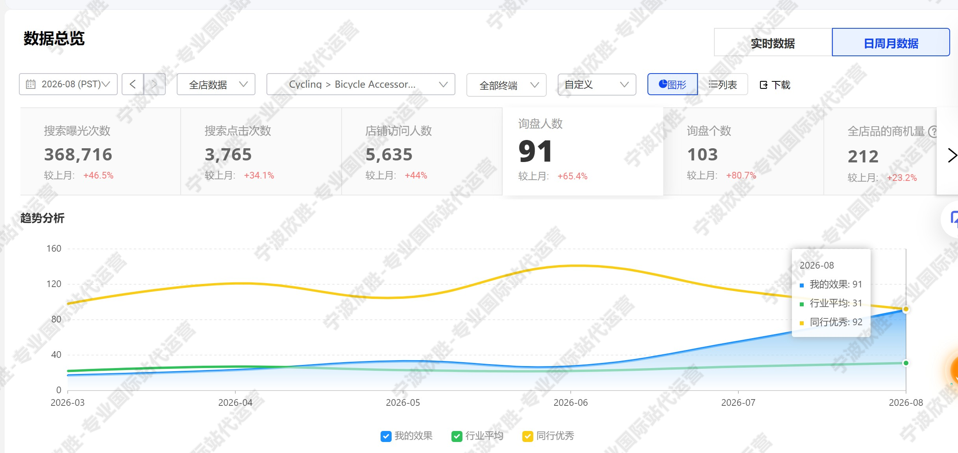The width and height of the screenshot is (958, 453).
Task: Click the 趋势分析 section heading
Action: tap(42, 218)
